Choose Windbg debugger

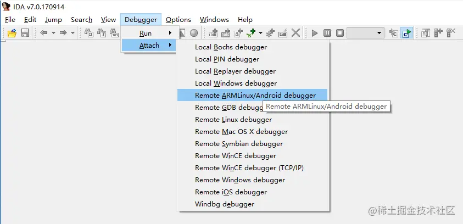tap(253, 204)
